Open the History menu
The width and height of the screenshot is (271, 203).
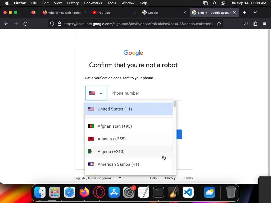[73, 3]
